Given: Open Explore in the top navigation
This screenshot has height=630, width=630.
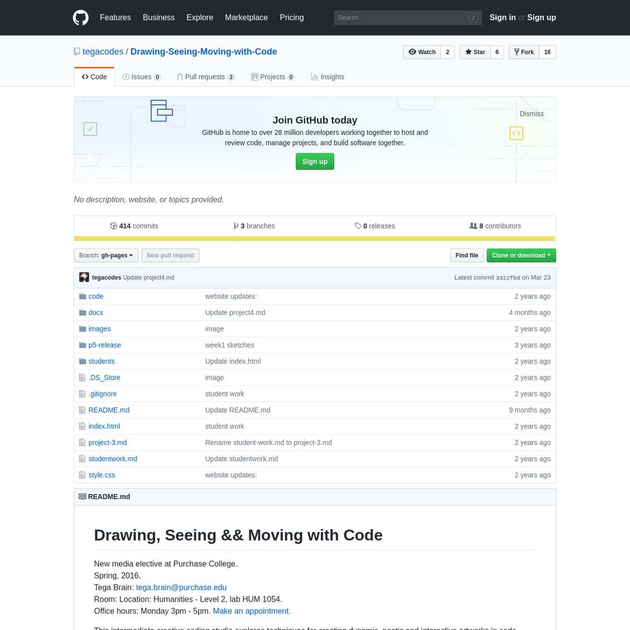Looking at the screenshot, I should [199, 17].
